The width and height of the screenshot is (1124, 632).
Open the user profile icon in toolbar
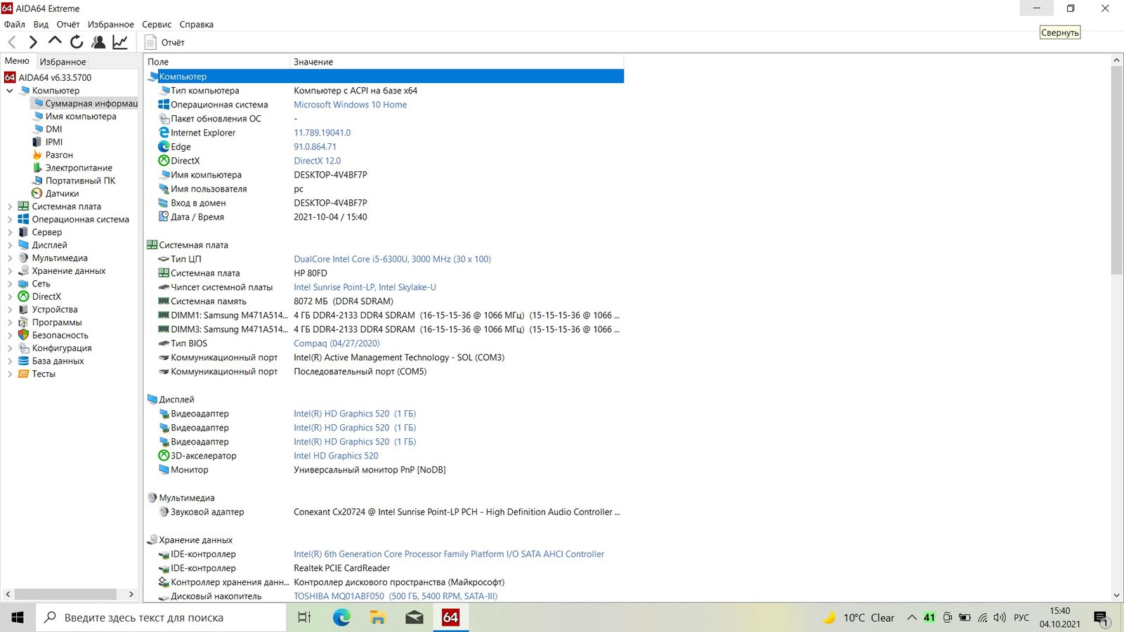click(98, 43)
